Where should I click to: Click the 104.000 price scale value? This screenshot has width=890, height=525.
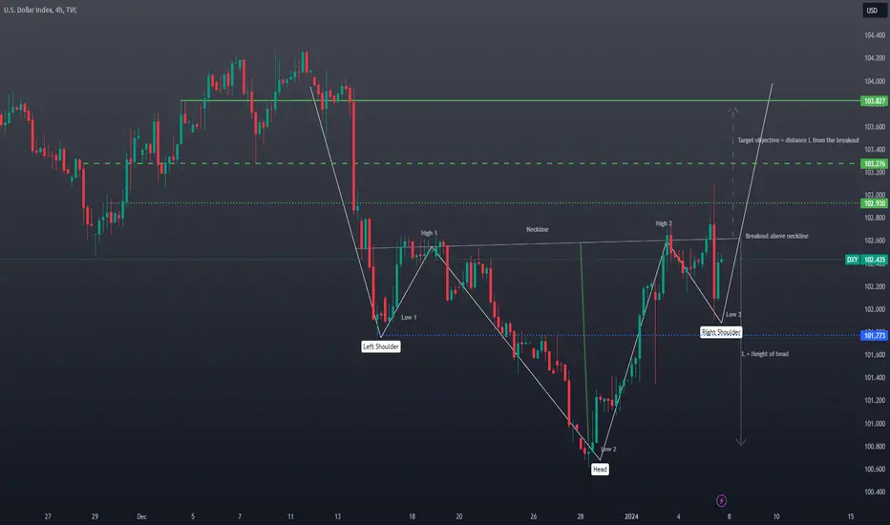tap(874, 81)
